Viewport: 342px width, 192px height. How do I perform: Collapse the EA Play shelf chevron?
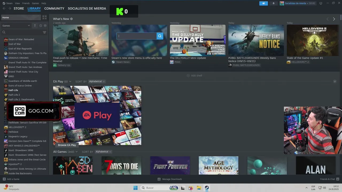tap(335, 81)
